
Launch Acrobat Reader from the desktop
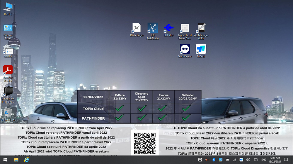[8, 74]
